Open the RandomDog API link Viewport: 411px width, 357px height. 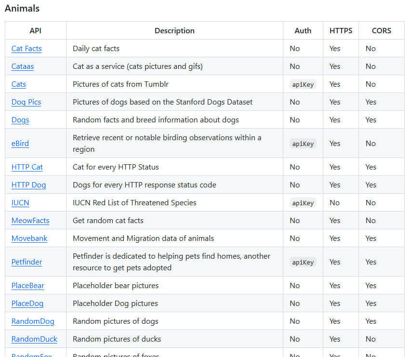point(33,321)
